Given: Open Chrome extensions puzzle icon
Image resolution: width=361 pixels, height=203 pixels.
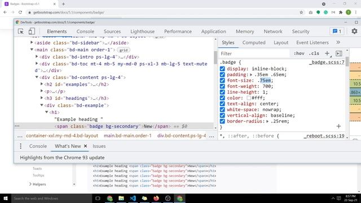Looking at the screenshot, I should [x=341, y=12].
